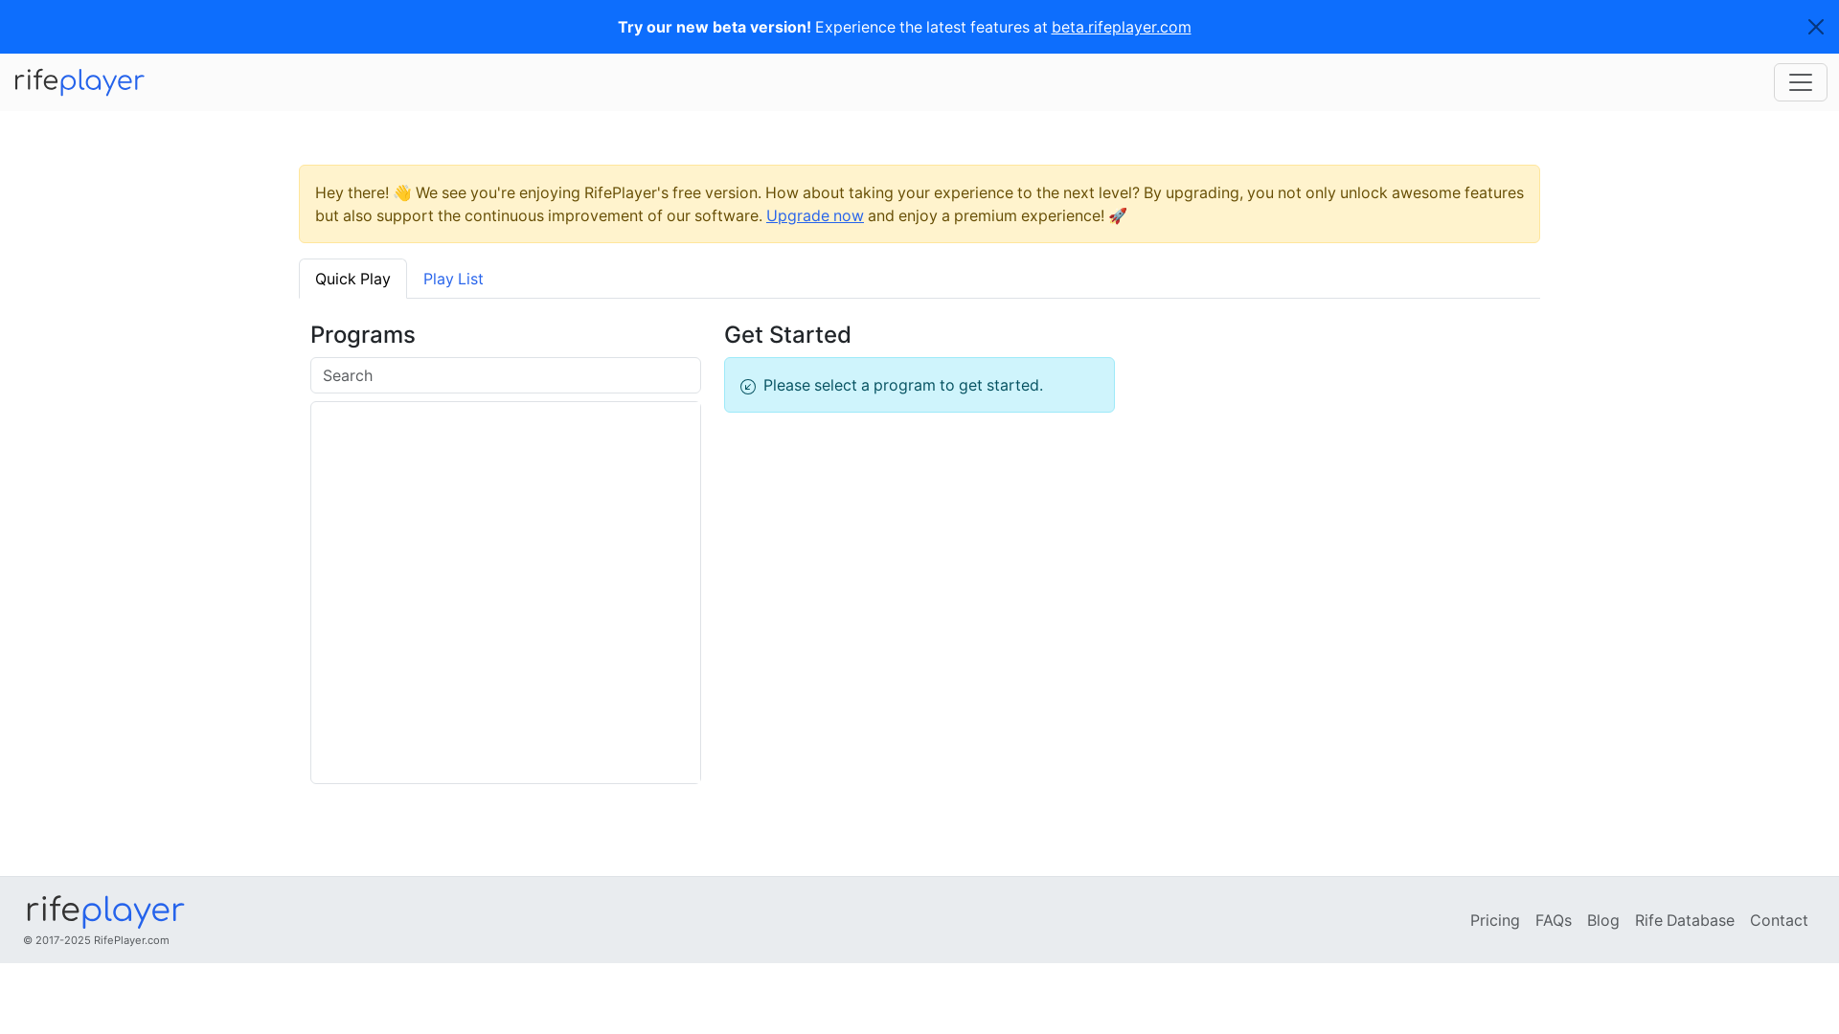Open the Blog footer link
This screenshot has width=1839, height=1034.
(1602, 920)
